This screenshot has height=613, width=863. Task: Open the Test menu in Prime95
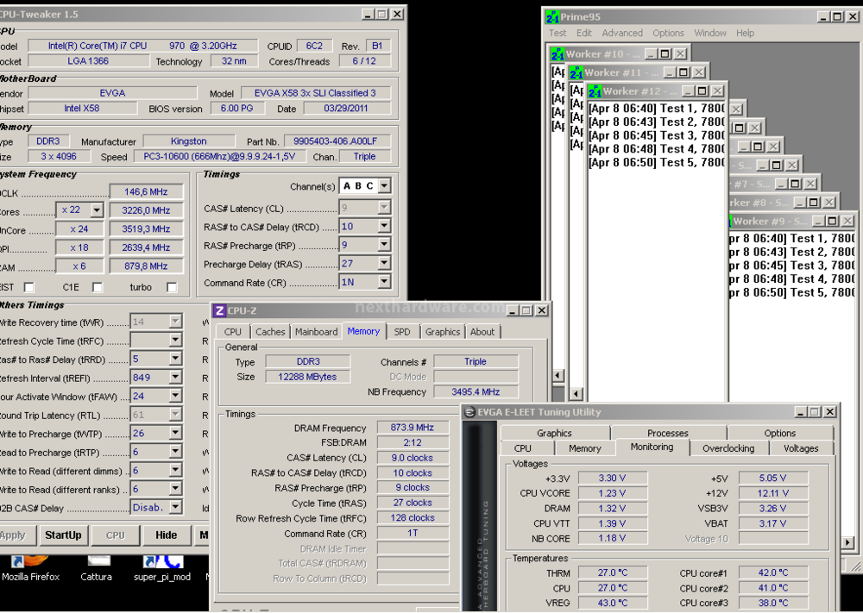(557, 33)
